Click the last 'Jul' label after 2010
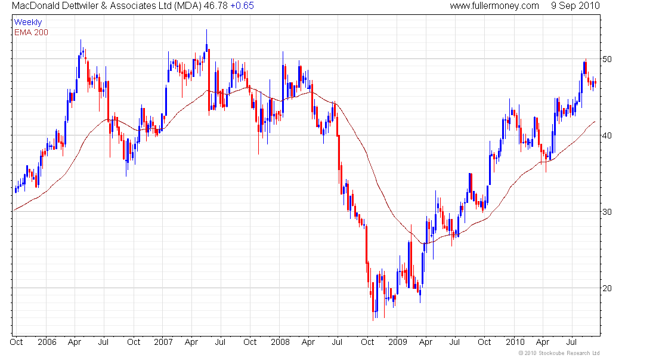The height and width of the screenshot is (358, 656). [571, 342]
